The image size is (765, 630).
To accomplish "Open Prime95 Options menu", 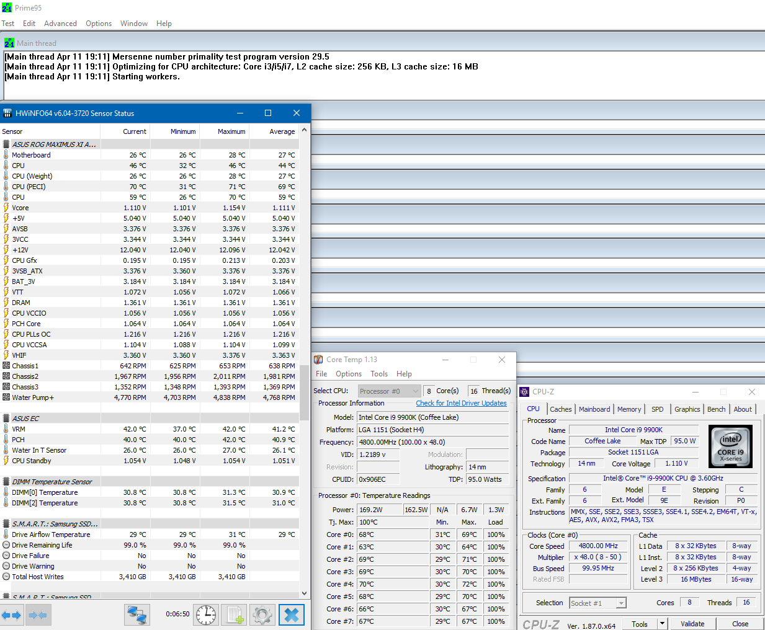I will 99,24.
